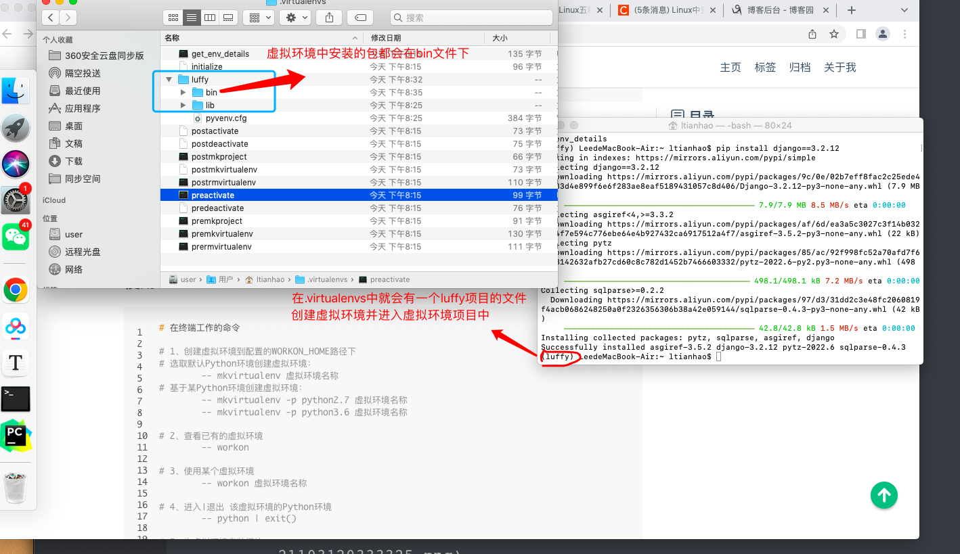
Task: Open the Trash from the Dock
Action: tap(16, 488)
